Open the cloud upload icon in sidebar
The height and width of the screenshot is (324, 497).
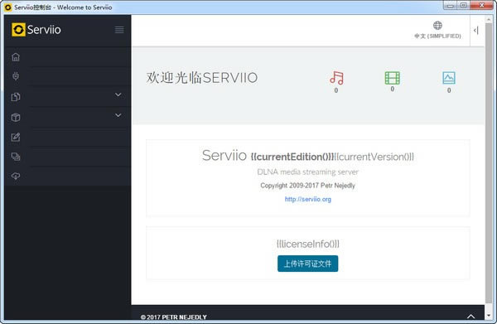(16, 176)
